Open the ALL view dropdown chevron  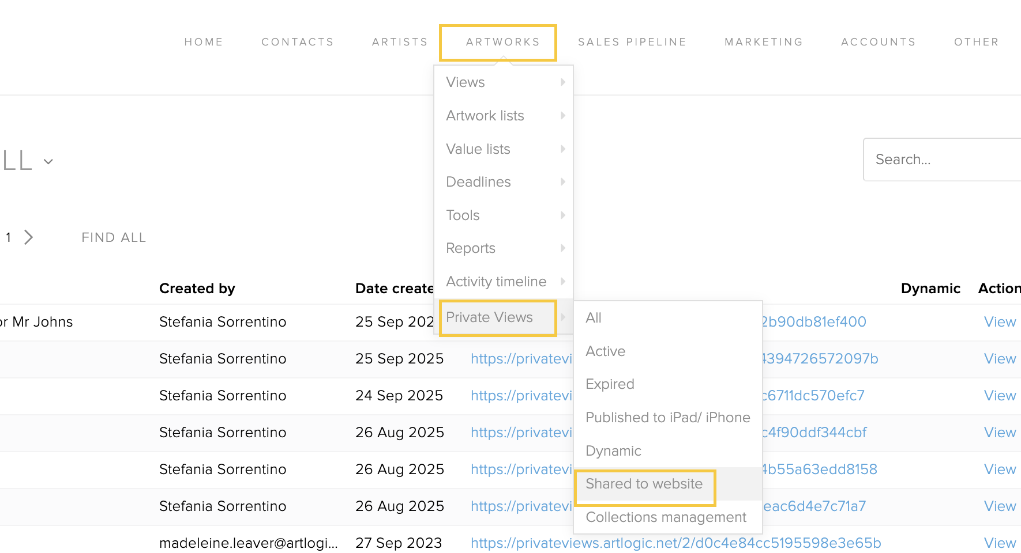(48, 162)
